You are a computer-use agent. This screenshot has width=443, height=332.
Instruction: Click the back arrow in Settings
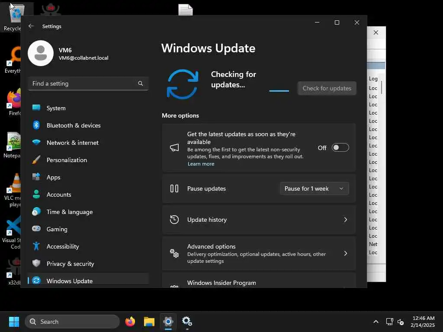[x=31, y=26]
